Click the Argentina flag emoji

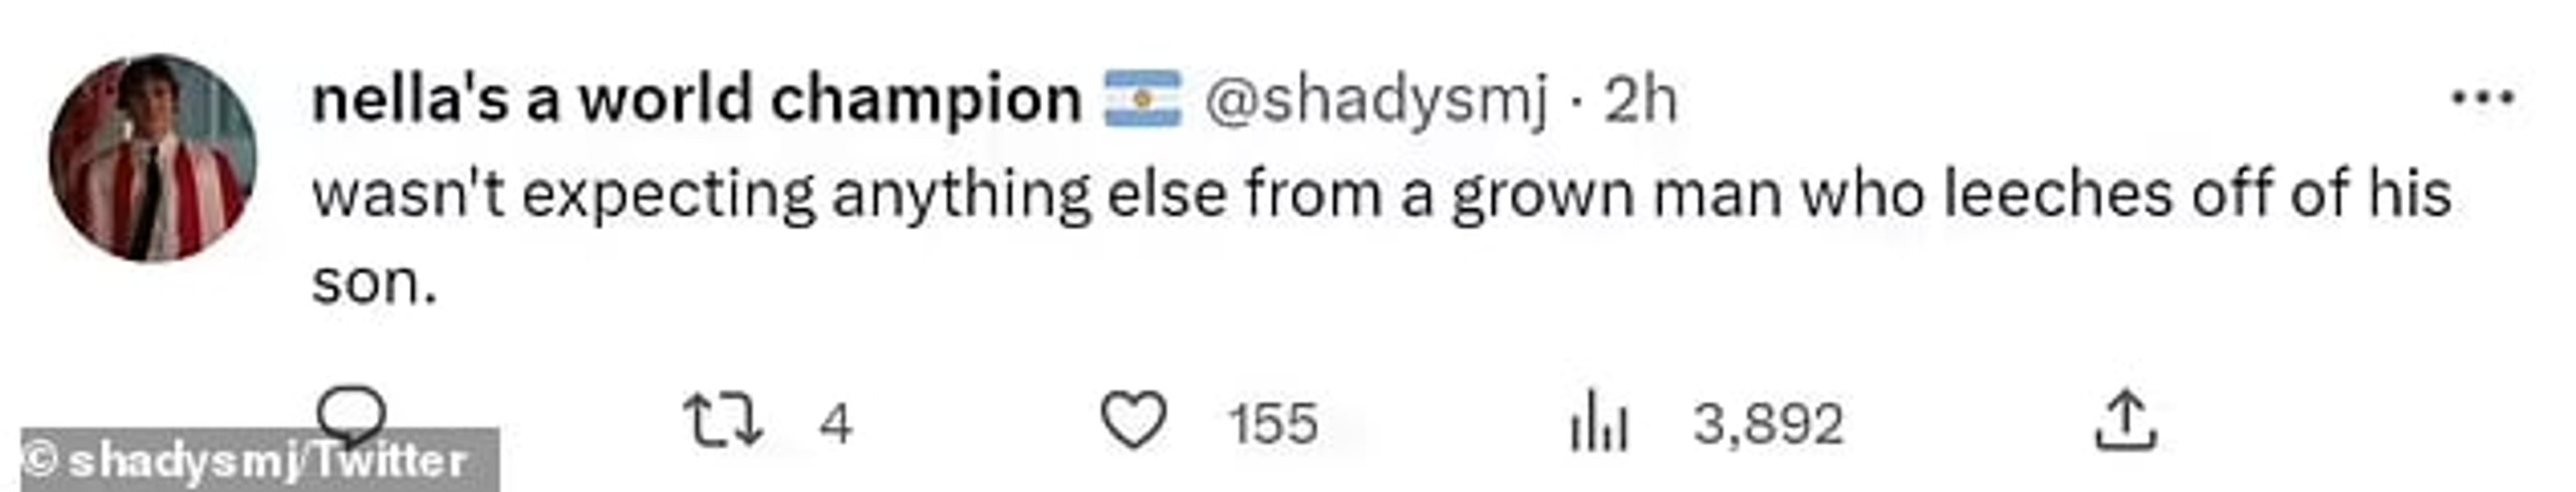(1142, 99)
